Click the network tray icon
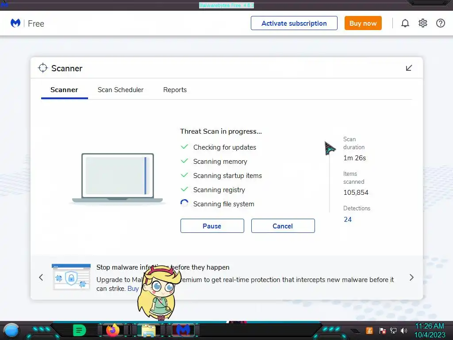This screenshot has height=340, width=453. pos(393,330)
